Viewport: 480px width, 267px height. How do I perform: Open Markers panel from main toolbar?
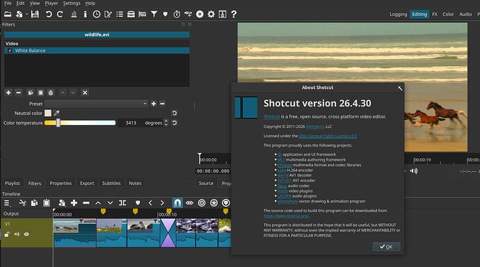point(166,14)
